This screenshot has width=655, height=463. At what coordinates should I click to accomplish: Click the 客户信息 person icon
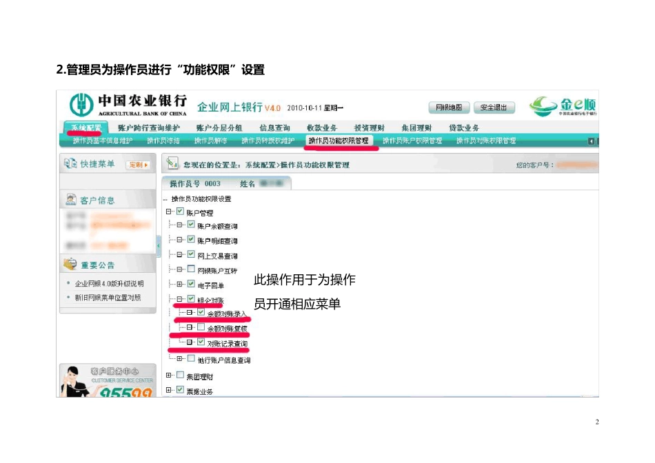[71, 200]
